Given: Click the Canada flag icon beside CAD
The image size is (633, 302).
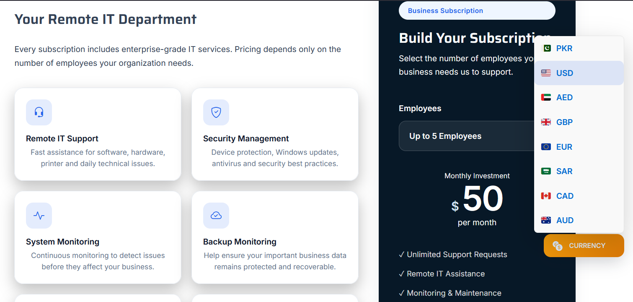Looking at the screenshot, I should 546,196.
